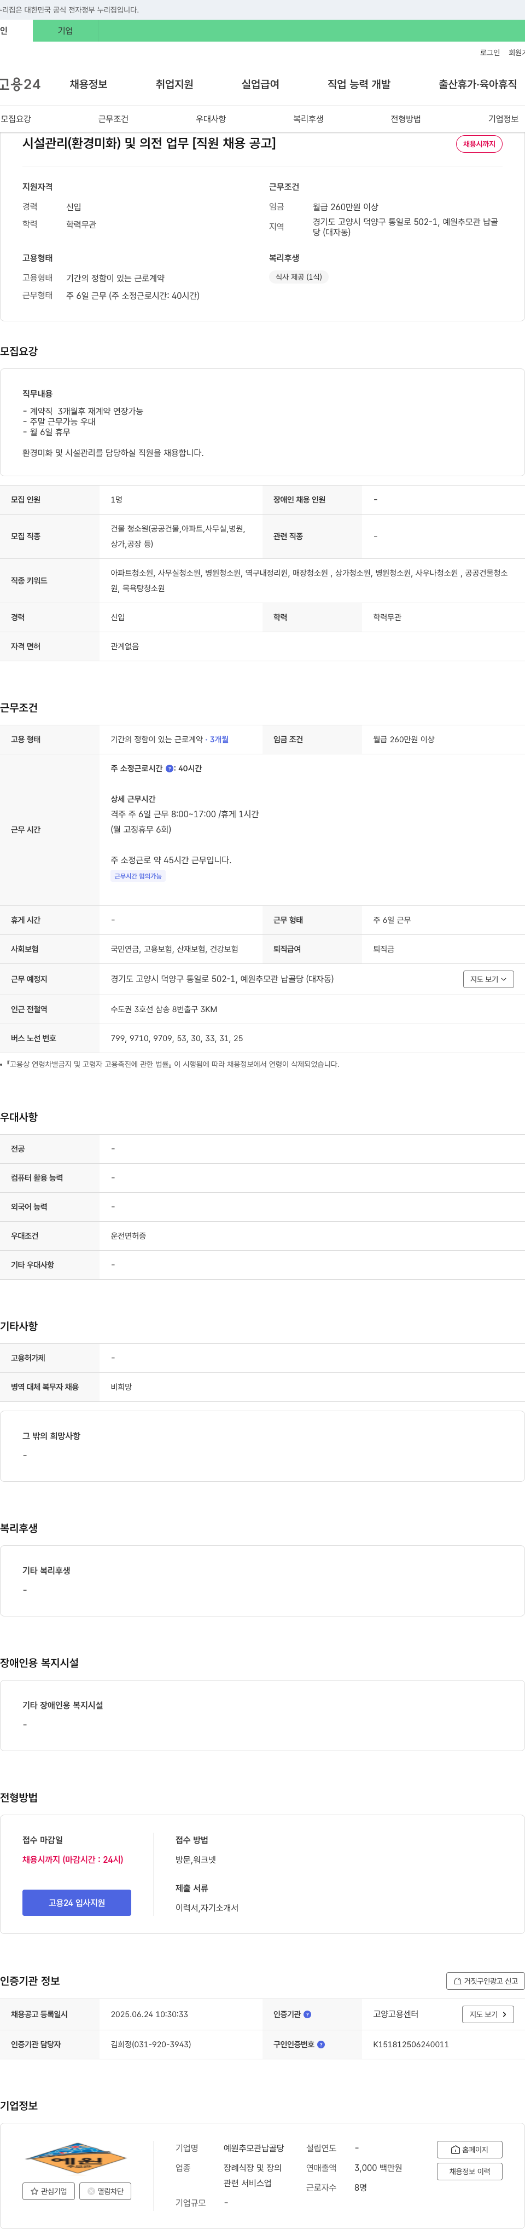
Task: Click the 2025.06.24 10:30:33 registration date
Action: pos(149,2014)
